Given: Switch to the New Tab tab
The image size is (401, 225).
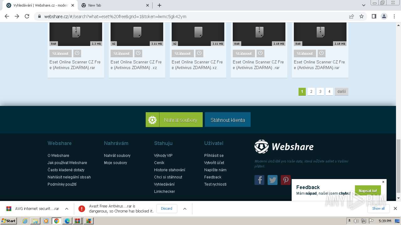Looking at the screenshot, I should coord(115,5).
